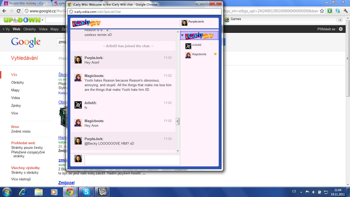Focus the chat message input box
The height and width of the screenshot is (197, 350).
(x=132, y=160)
